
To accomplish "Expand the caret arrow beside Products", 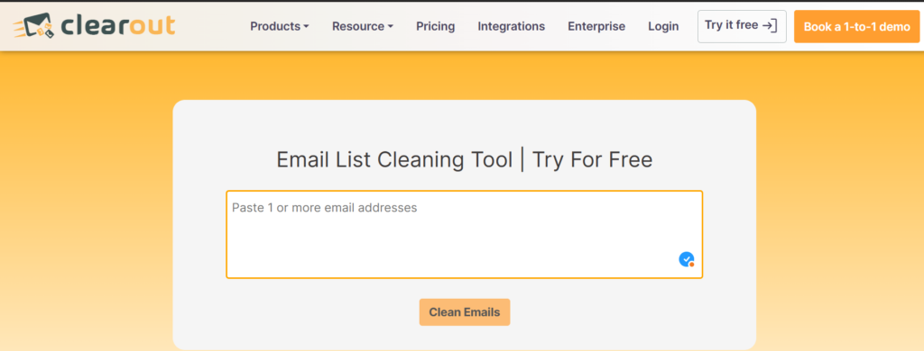I will tap(306, 27).
